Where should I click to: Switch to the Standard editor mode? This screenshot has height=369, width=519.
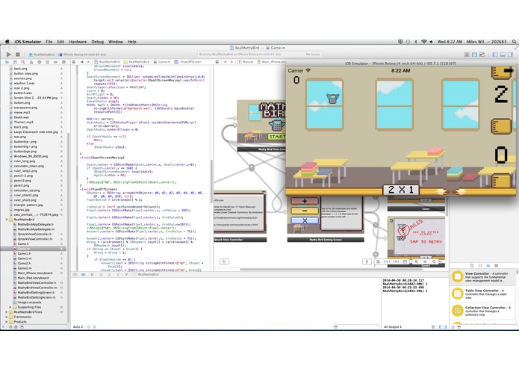pyautogui.click(x=467, y=55)
